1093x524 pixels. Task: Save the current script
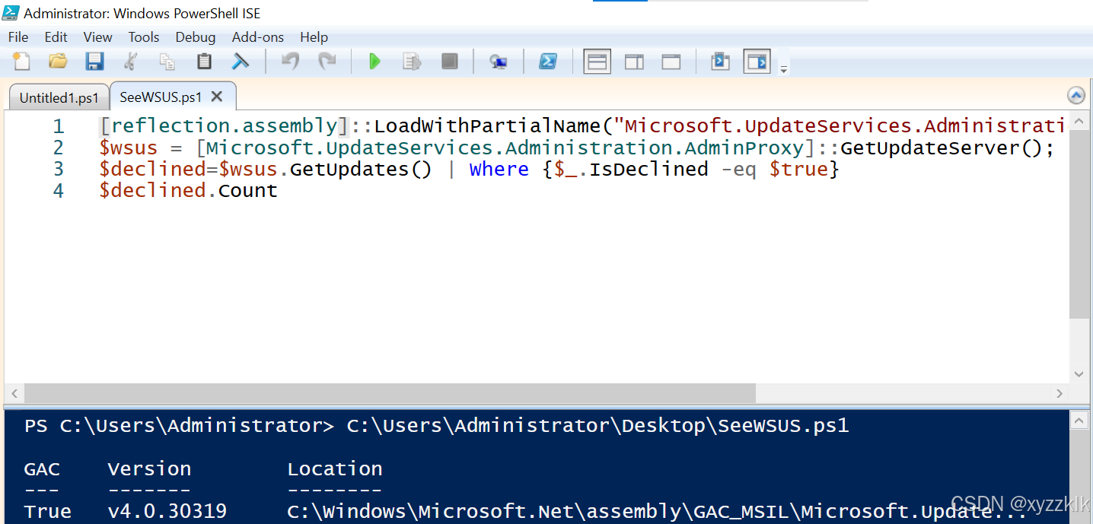94,61
